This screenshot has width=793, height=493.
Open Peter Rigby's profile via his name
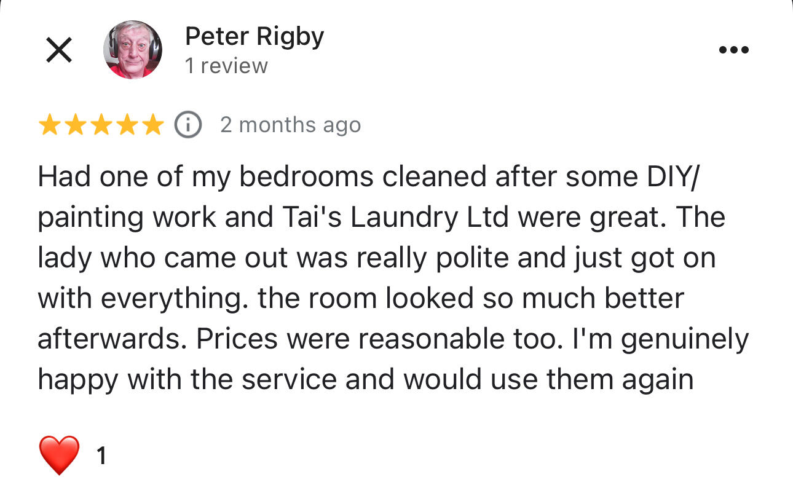click(254, 35)
